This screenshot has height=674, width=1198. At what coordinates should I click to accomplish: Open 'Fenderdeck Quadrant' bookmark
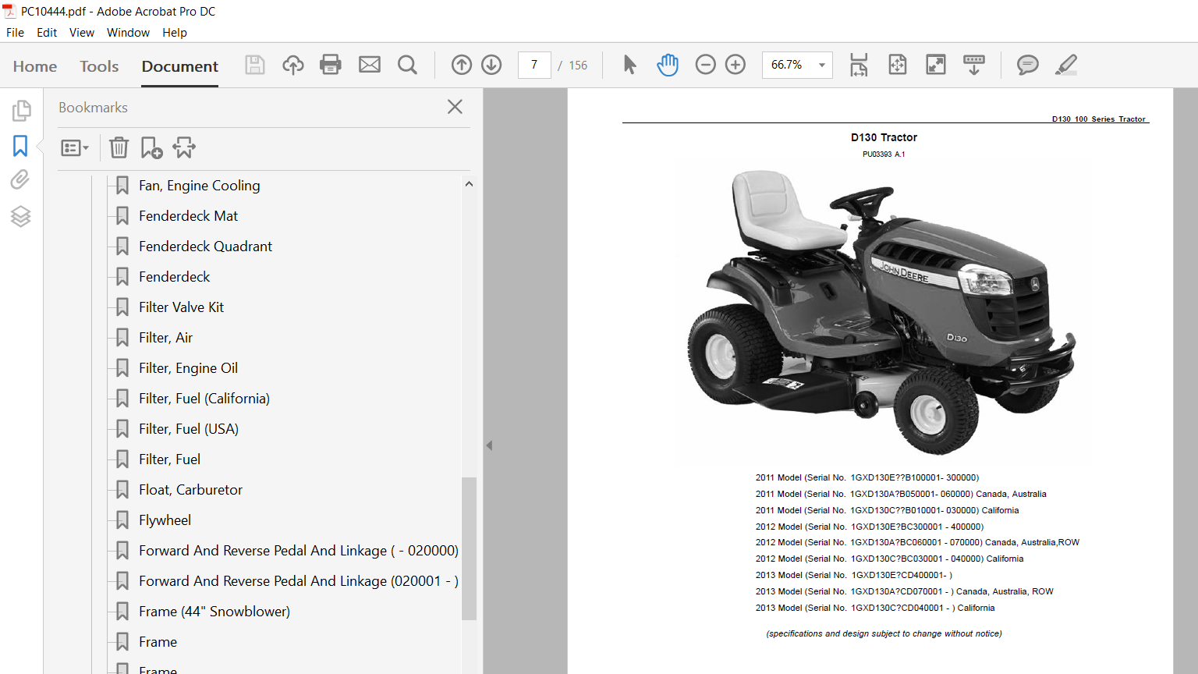[x=206, y=247]
